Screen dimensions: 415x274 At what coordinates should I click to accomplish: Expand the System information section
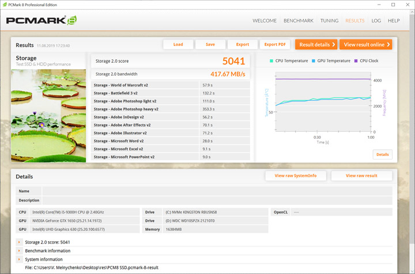click(x=19, y=259)
